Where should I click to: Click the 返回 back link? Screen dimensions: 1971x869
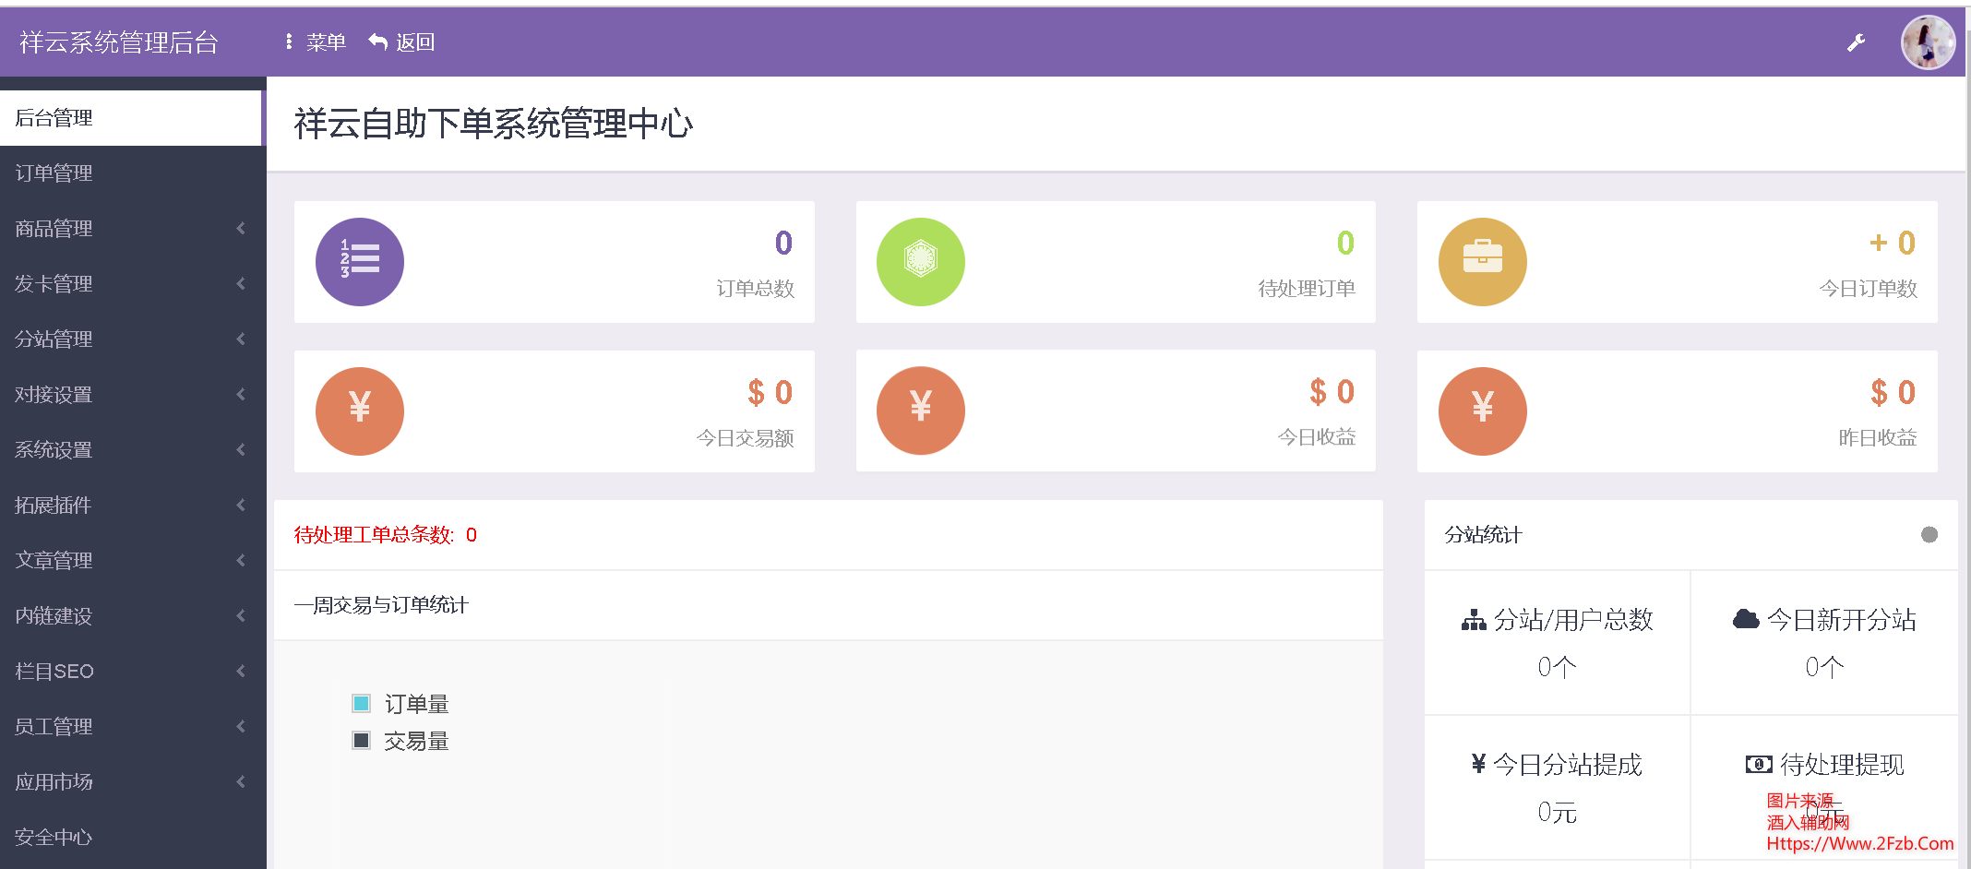pyautogui.click(x=401, y=42)
